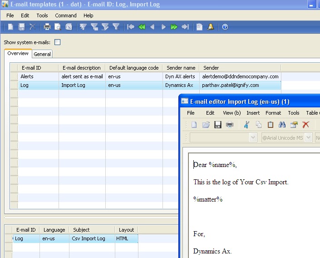Open Print preview from main toolbar
Image resolution: width=320 pixels, height=258 pixels.
point(58,27)
